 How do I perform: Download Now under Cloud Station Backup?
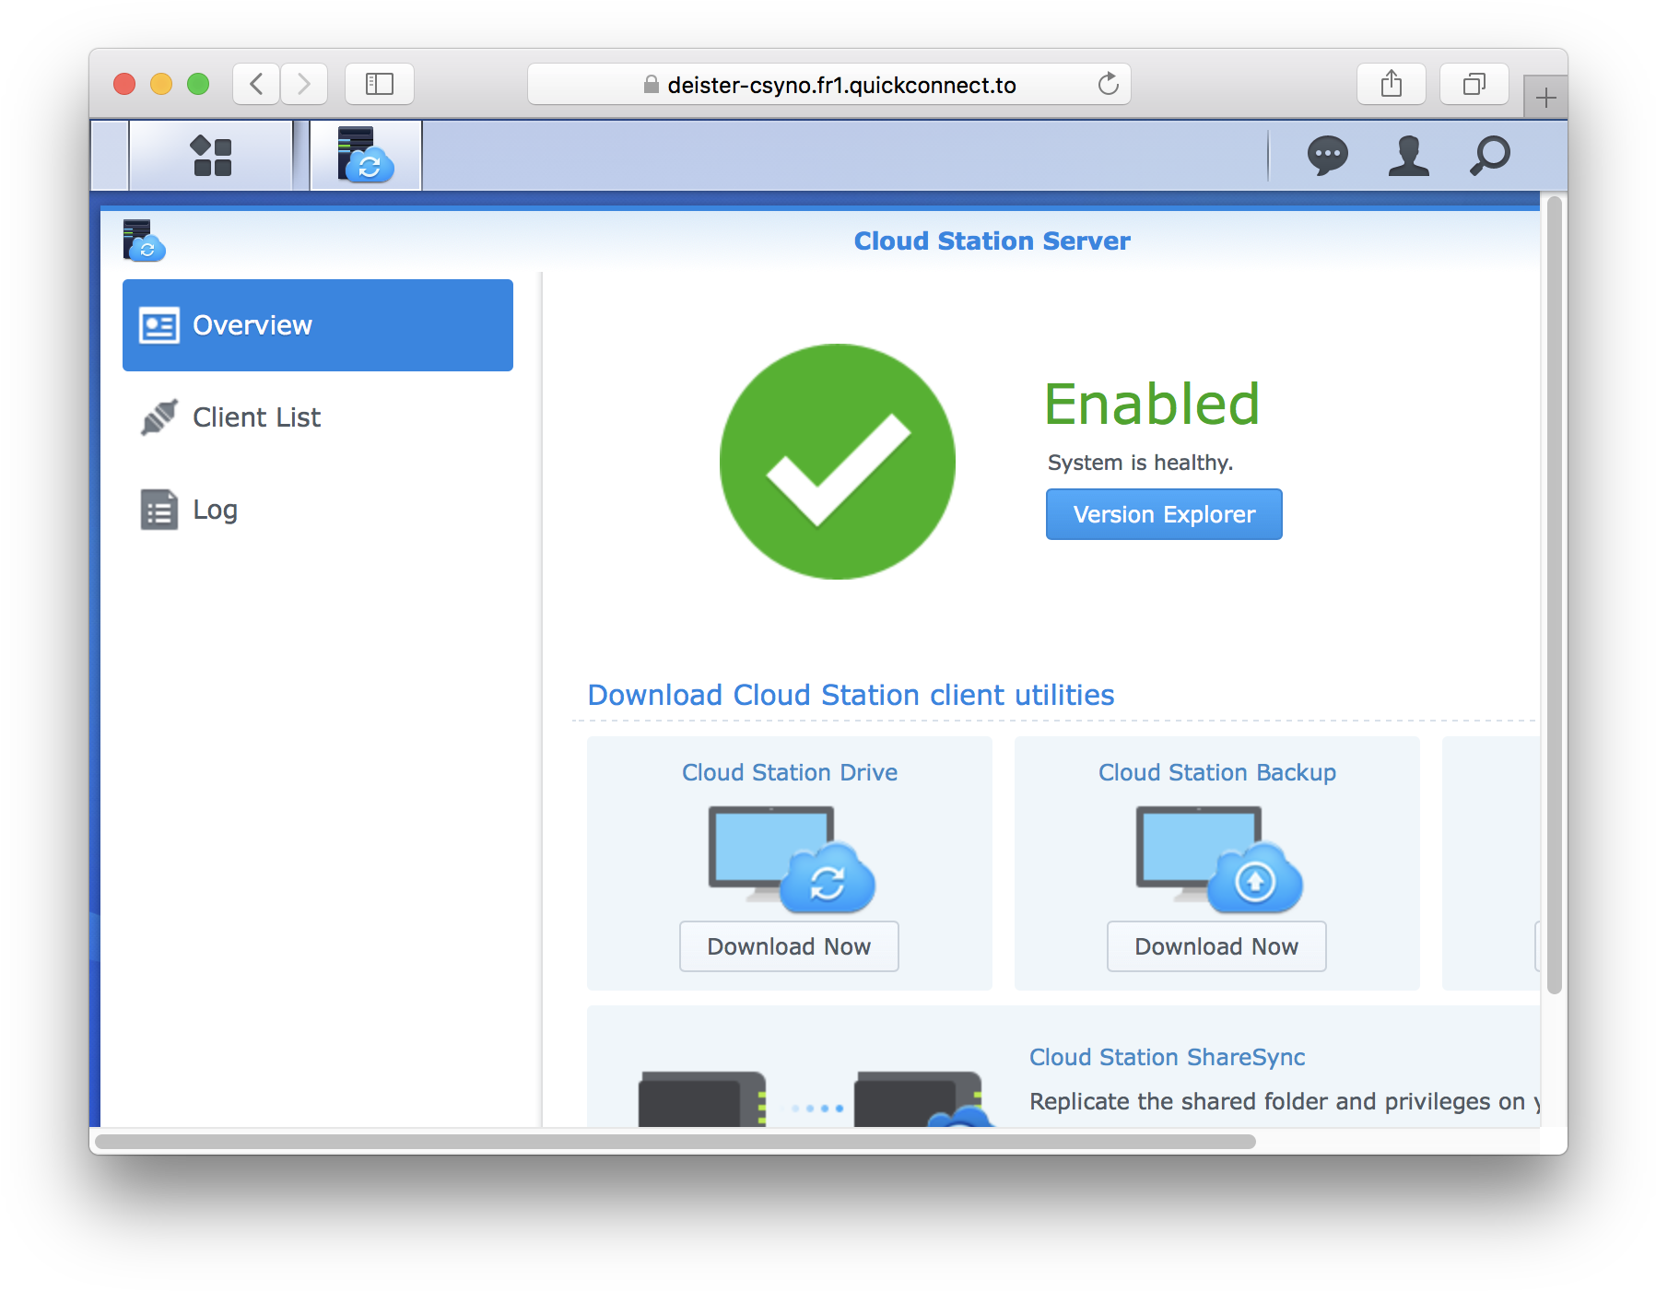[1216, 945]
